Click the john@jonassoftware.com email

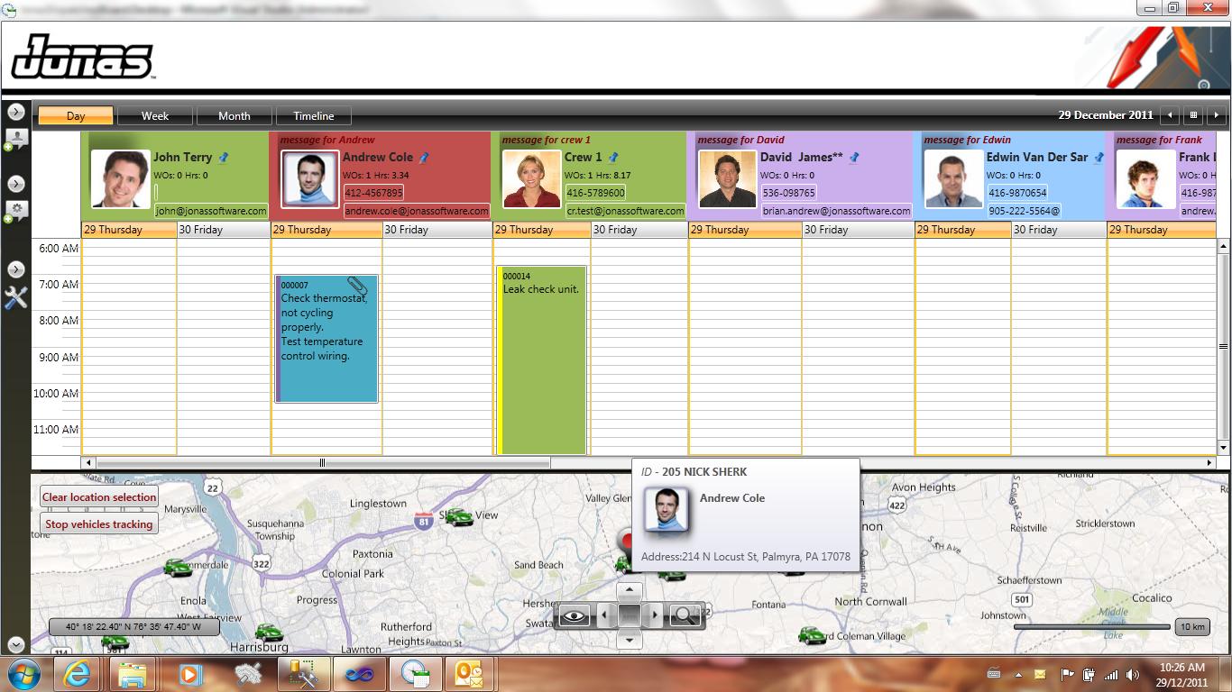211,211
